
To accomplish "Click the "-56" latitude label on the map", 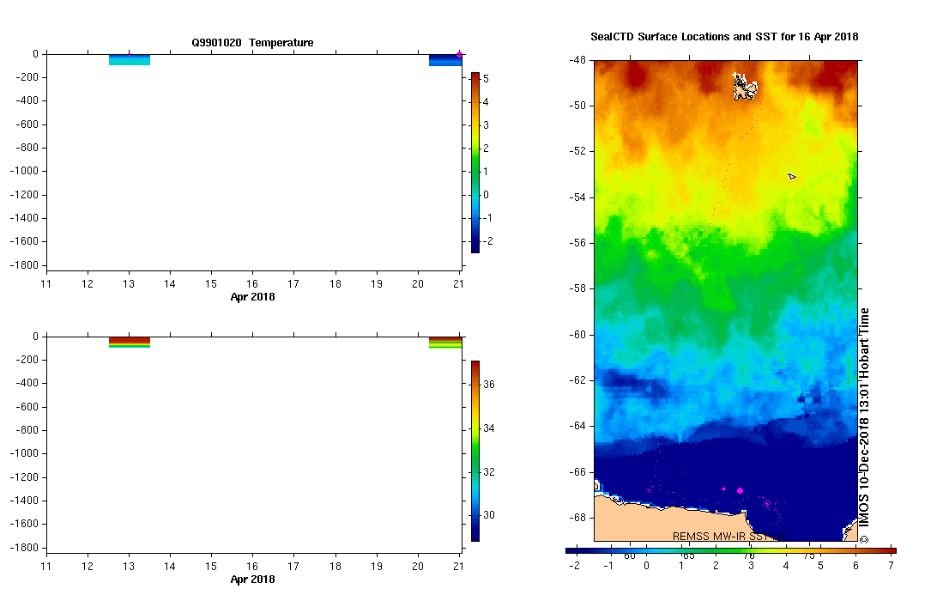I will pos(577,243).
